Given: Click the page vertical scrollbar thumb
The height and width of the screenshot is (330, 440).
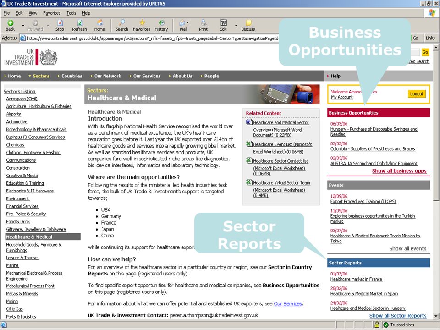Looking at the screenshot, I should pos(436,126).
